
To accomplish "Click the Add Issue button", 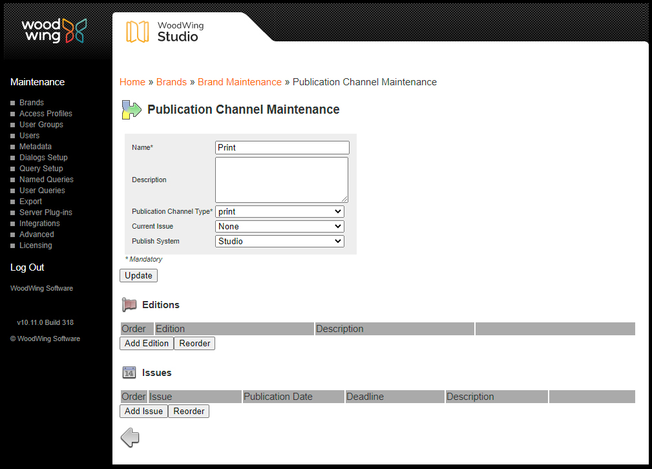I will point(143,411).
